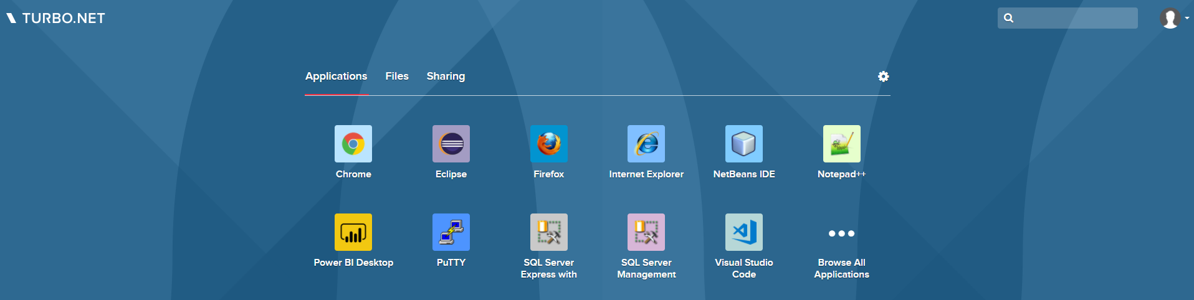Launch the PuTTY icon
This screenshot has height=300, width=1194.
click(451, 232)
